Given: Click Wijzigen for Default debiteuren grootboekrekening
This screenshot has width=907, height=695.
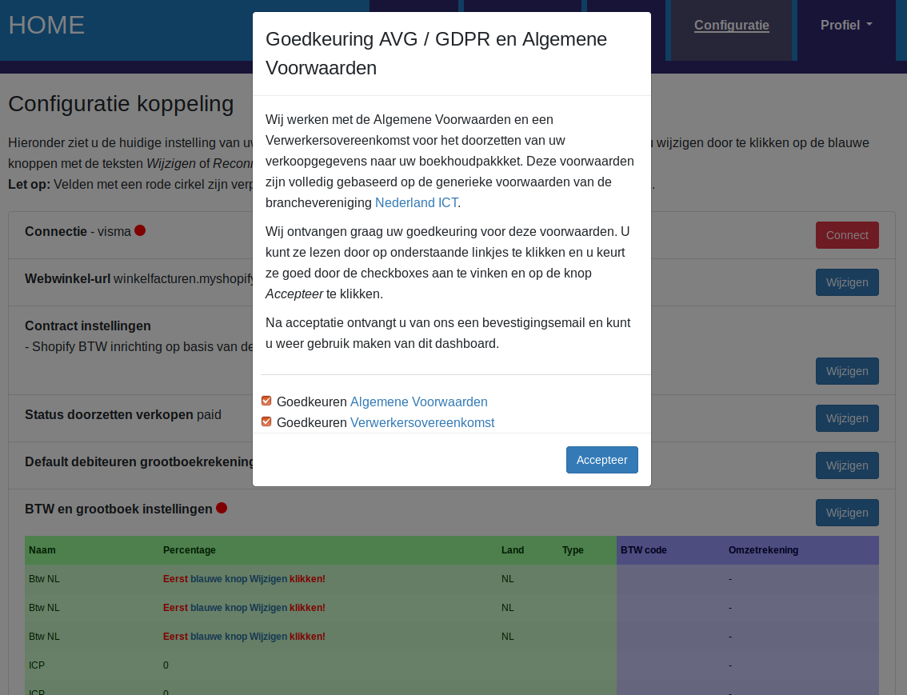Looking at the screenshot, I should coord(846,465).
